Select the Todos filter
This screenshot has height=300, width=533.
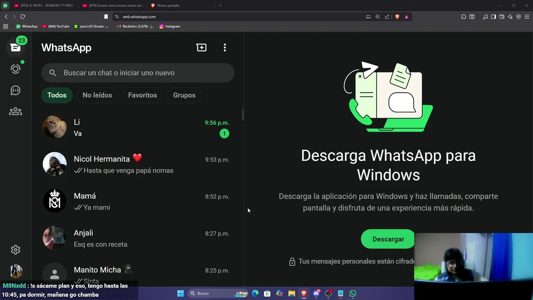tap(57, 95)
